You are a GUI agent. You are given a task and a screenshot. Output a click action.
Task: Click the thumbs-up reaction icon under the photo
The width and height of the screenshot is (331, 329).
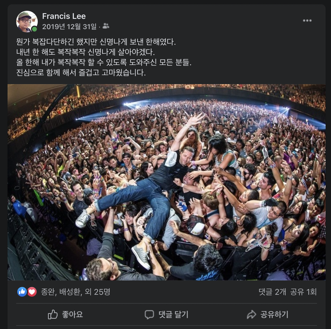22,292
